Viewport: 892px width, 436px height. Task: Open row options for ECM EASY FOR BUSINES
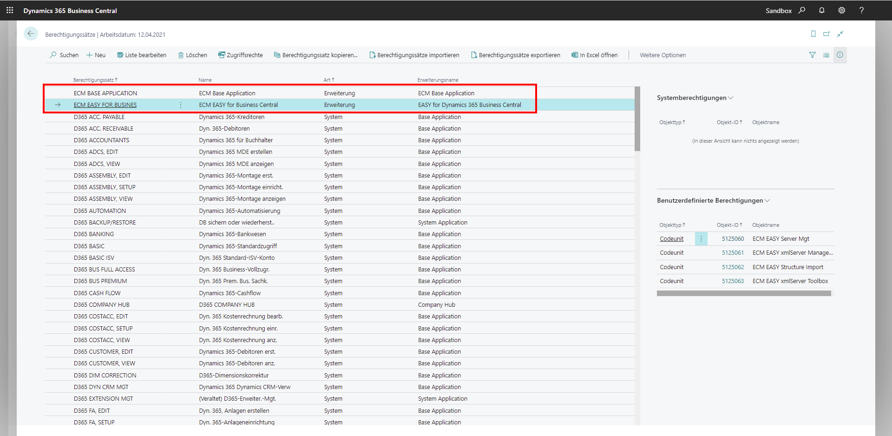tap(181, 105)
